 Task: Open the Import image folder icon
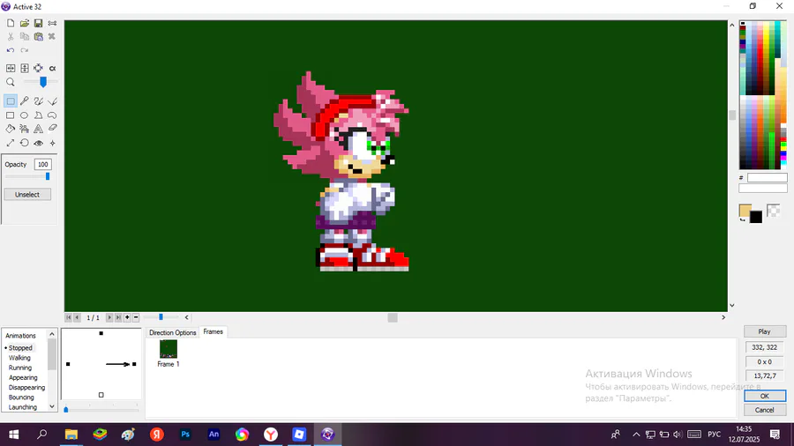tap(25, 23)
